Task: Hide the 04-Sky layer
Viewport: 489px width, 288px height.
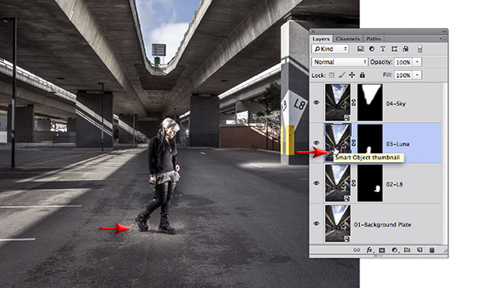Action: pos(316,102)
